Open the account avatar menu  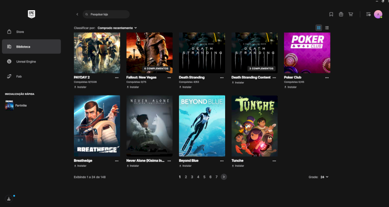pyautogui.click(x=378, y=15)
